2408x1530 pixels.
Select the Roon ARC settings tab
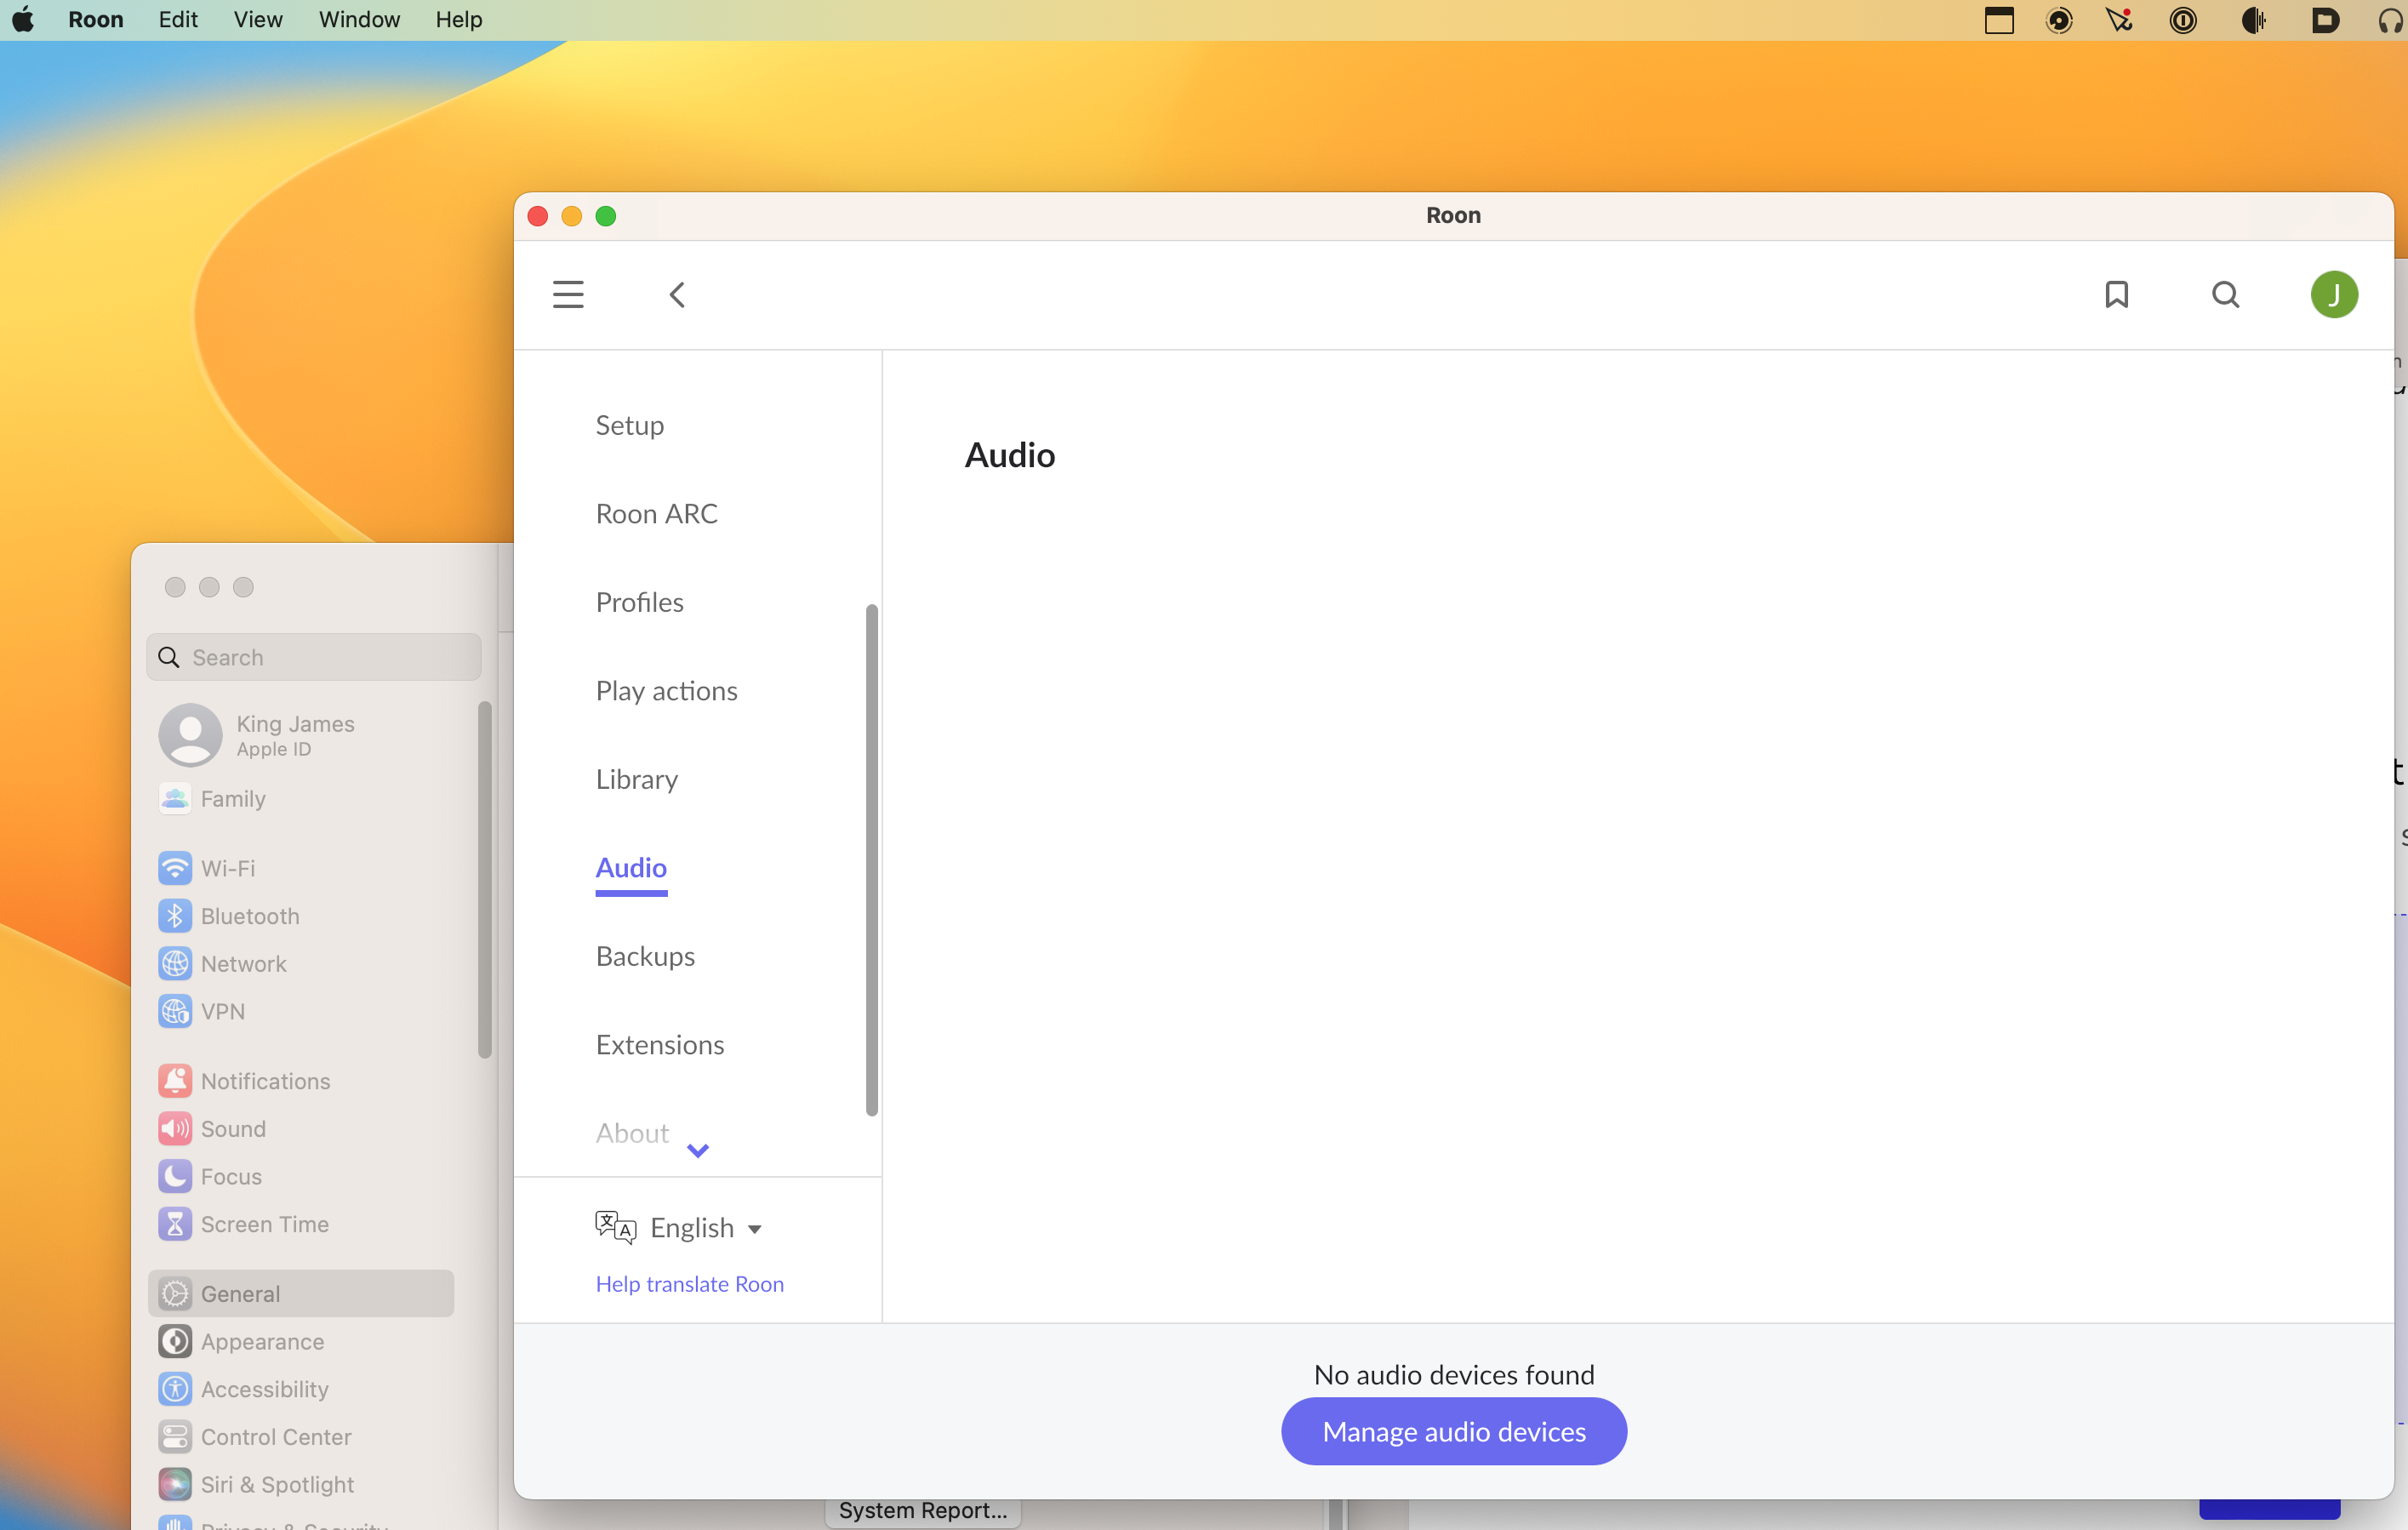(x=656, y=513)
